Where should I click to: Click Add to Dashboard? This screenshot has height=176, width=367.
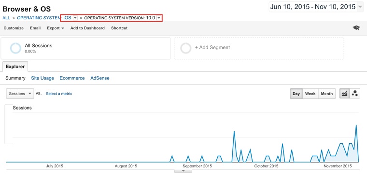[x=87, y=28]
